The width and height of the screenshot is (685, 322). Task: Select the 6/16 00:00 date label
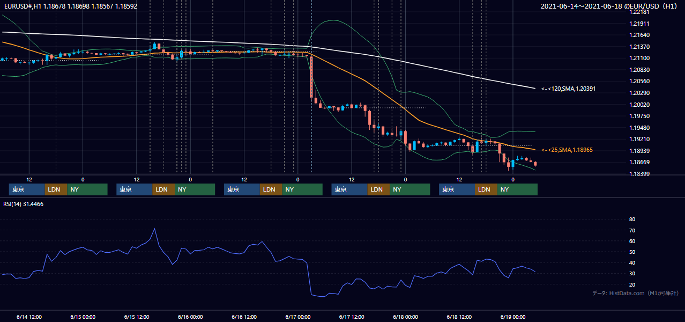[x=190, y=317]
